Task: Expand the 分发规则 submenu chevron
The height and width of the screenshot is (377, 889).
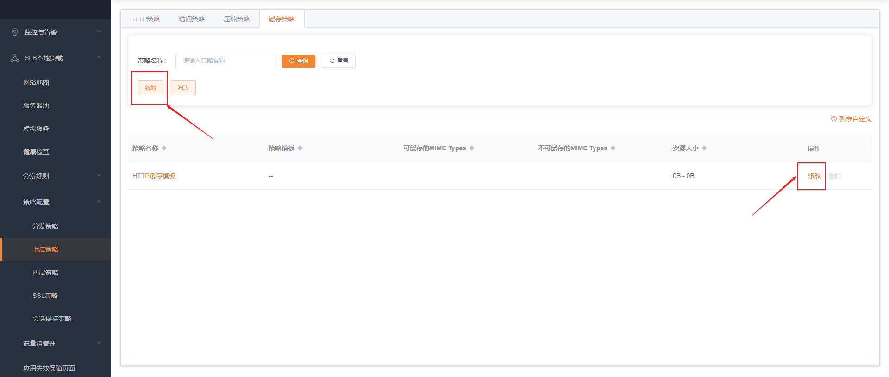Action: tap(99, 176)
